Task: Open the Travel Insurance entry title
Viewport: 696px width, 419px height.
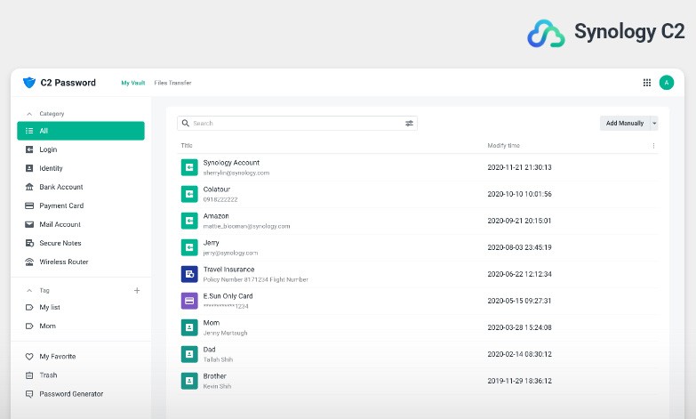Action: click(x=229, y=270)
